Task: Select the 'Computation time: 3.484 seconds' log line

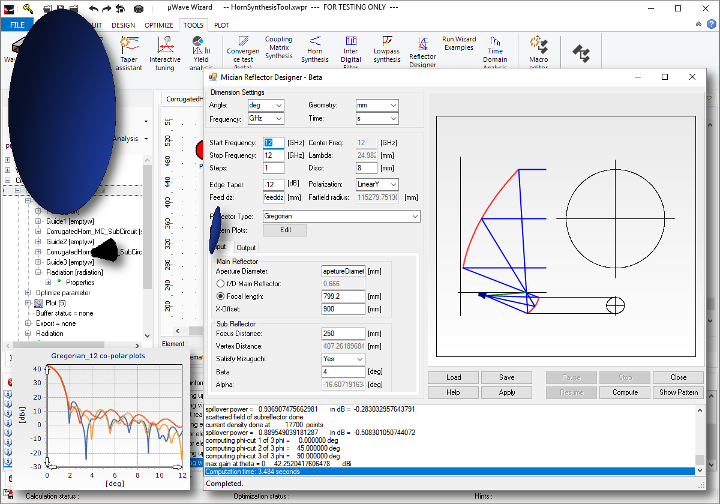Action: click(449, 472)
